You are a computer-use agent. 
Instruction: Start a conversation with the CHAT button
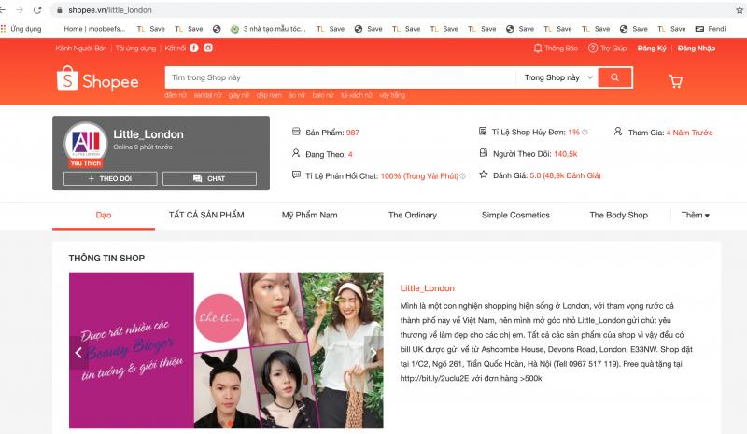pyautogui.click(x=209, y=178)
